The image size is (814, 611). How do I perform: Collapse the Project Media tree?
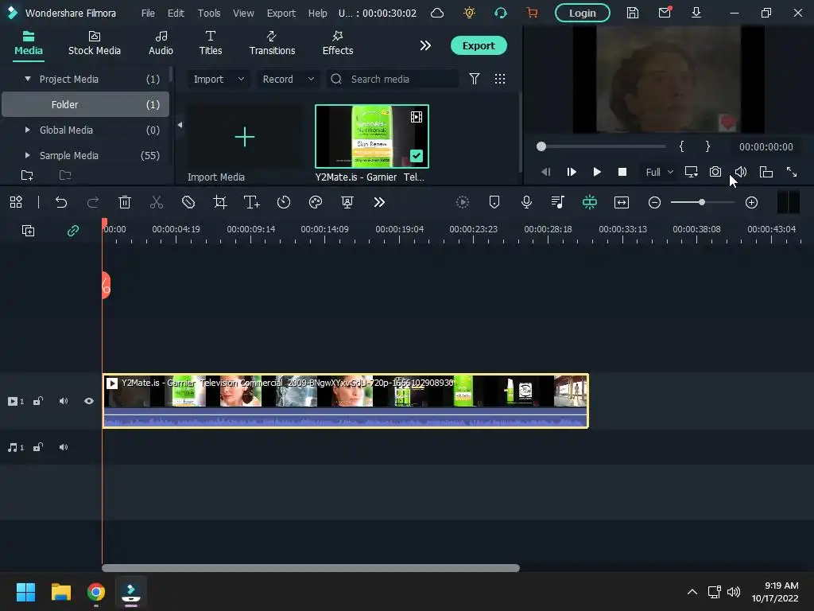tap(28, 79)
